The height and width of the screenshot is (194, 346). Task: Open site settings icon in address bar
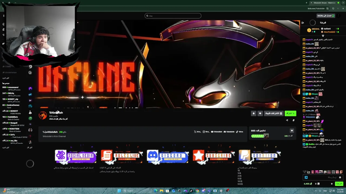tap(327, 8)
